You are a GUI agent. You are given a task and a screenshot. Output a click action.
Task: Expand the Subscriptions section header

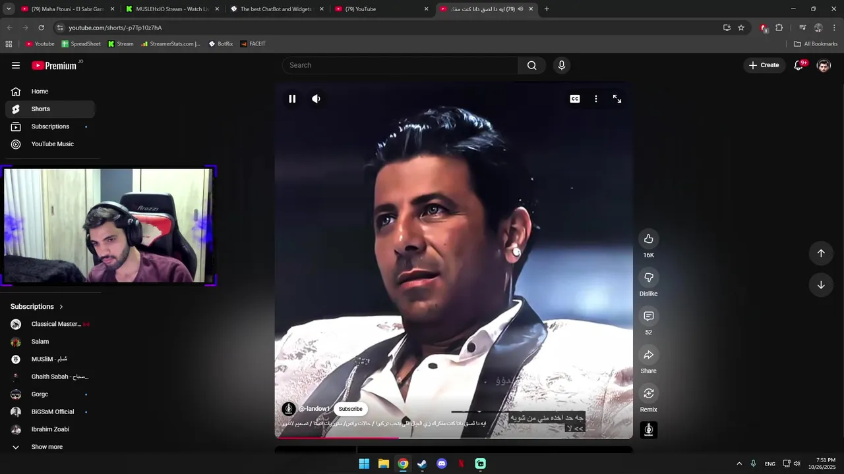click(x=37, y=307)
